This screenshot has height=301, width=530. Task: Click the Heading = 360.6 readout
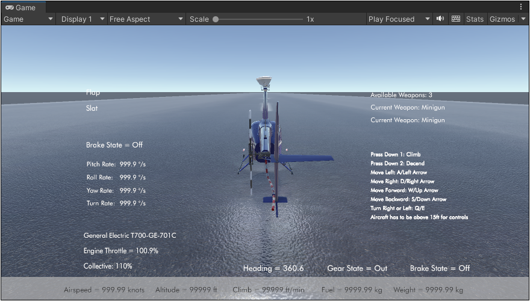(273, 268)
